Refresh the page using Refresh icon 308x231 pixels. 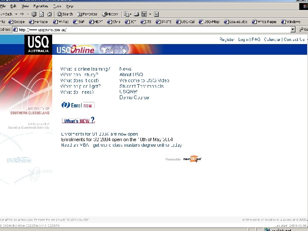[41, 14]
